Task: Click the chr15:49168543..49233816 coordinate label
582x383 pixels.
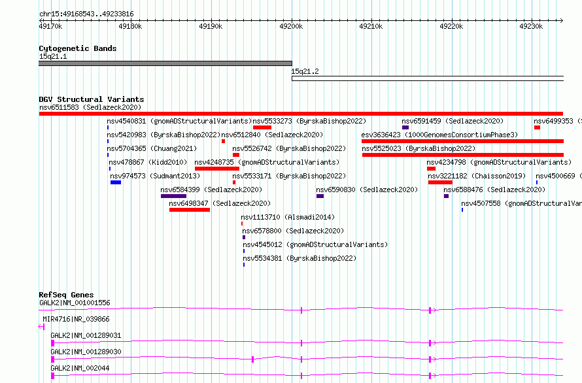Action: [x=86, y=14]
